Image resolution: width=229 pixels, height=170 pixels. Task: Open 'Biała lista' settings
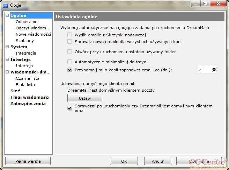pos(25,85)
